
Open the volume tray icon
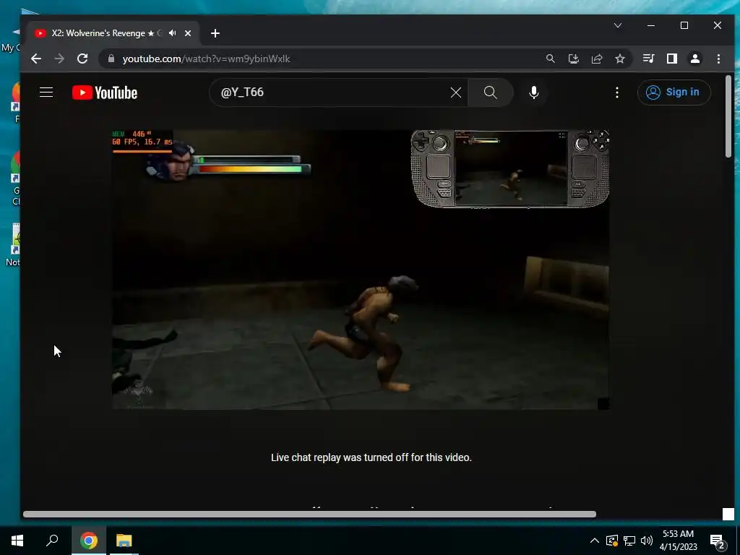[647, 541]
